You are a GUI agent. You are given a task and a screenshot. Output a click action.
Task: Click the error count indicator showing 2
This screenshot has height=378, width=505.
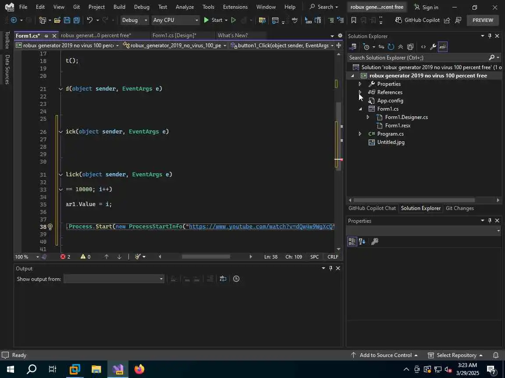pos(65,257)
